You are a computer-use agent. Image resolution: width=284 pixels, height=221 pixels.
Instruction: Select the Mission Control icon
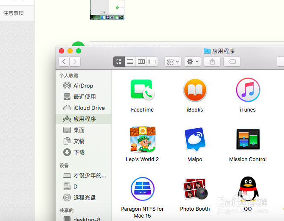tap(248, 139)
